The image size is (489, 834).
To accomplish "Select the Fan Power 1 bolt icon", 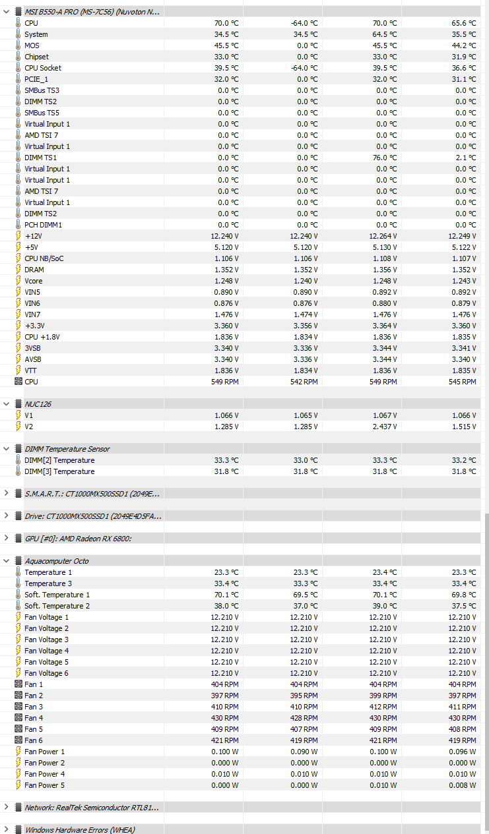I will (18, 752).
